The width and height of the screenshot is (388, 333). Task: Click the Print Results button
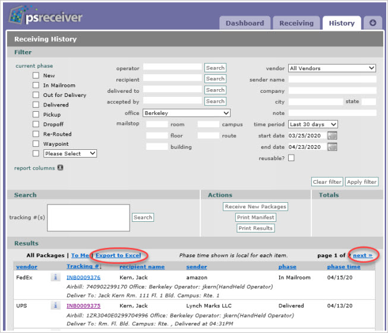(x=255, y=228)
